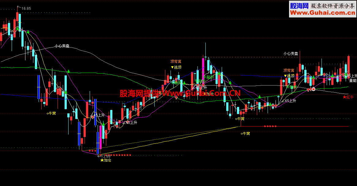Click the 12.88 low price label
The image size is (357, 186).
click(106, 156)
